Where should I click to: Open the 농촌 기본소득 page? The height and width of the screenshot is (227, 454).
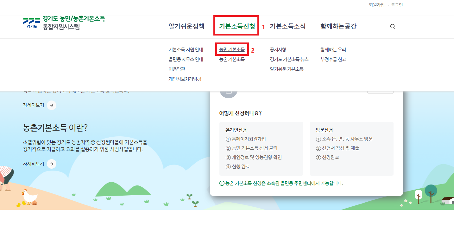232,59
